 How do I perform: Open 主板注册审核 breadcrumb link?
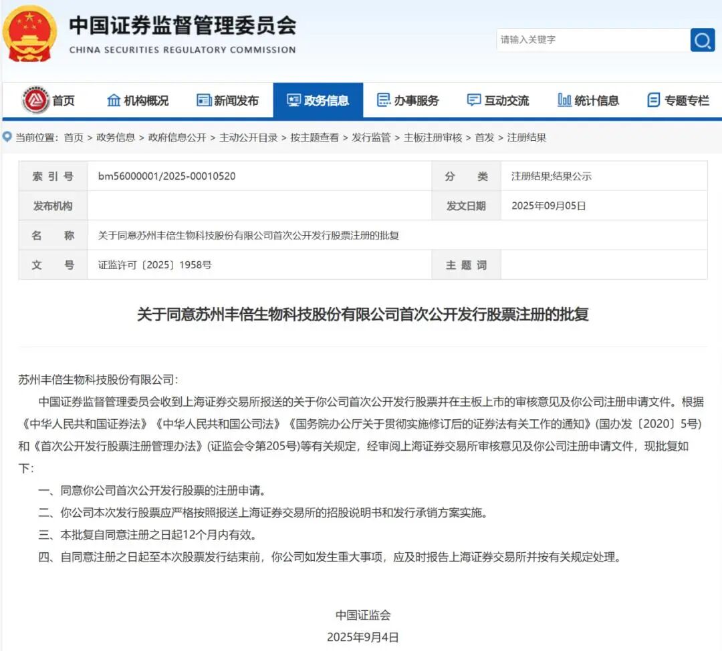(433, 138)
